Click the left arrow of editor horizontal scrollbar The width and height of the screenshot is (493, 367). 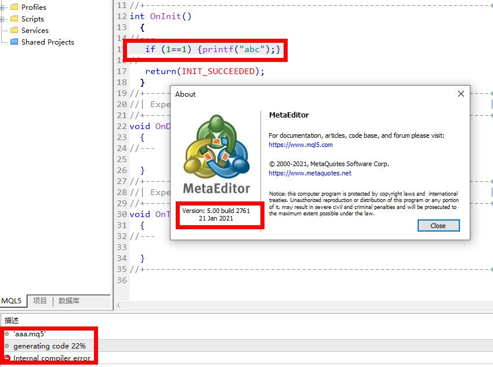coord(118,305)
